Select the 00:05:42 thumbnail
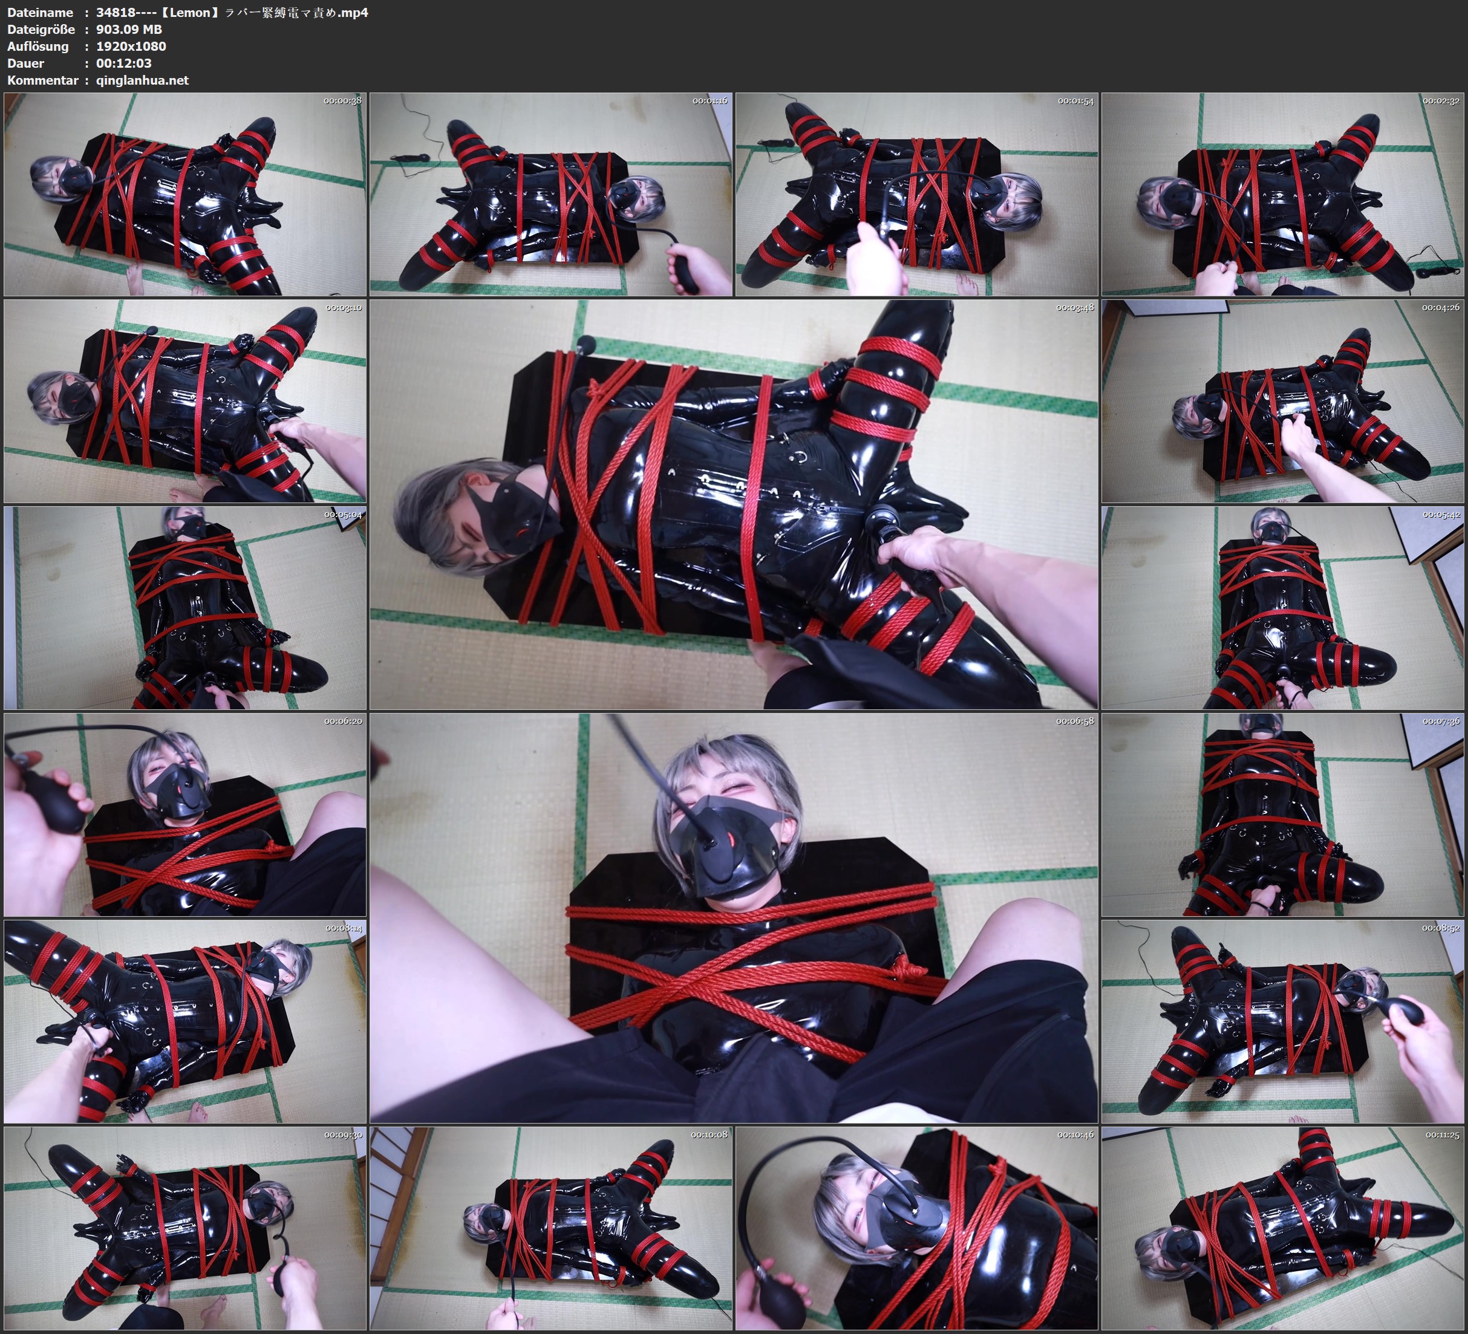The image size is (1468, 1334). point(1282,608)
